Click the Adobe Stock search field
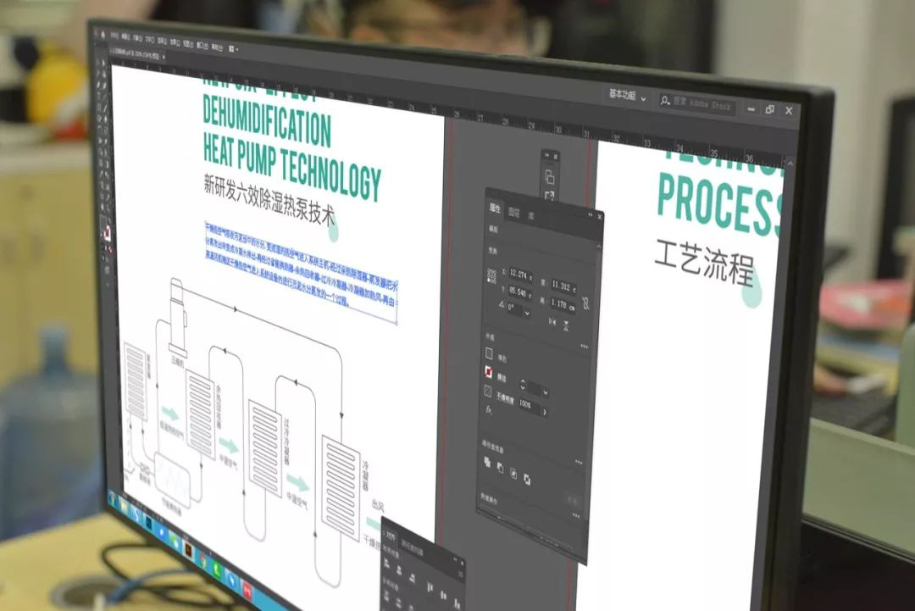Image resolution: width=915 pixels, height=611 pixels. click(696, 103)
